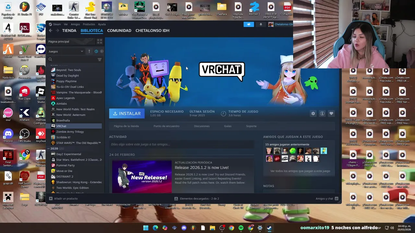The image size is (415, 233).
Task: Open Amigos y chat panel
Action: pos(327,199)
